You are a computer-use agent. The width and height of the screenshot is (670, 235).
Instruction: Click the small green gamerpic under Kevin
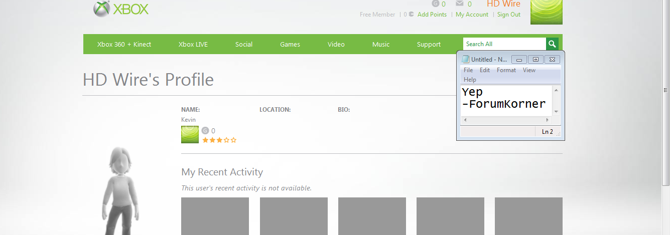point(190,134)
